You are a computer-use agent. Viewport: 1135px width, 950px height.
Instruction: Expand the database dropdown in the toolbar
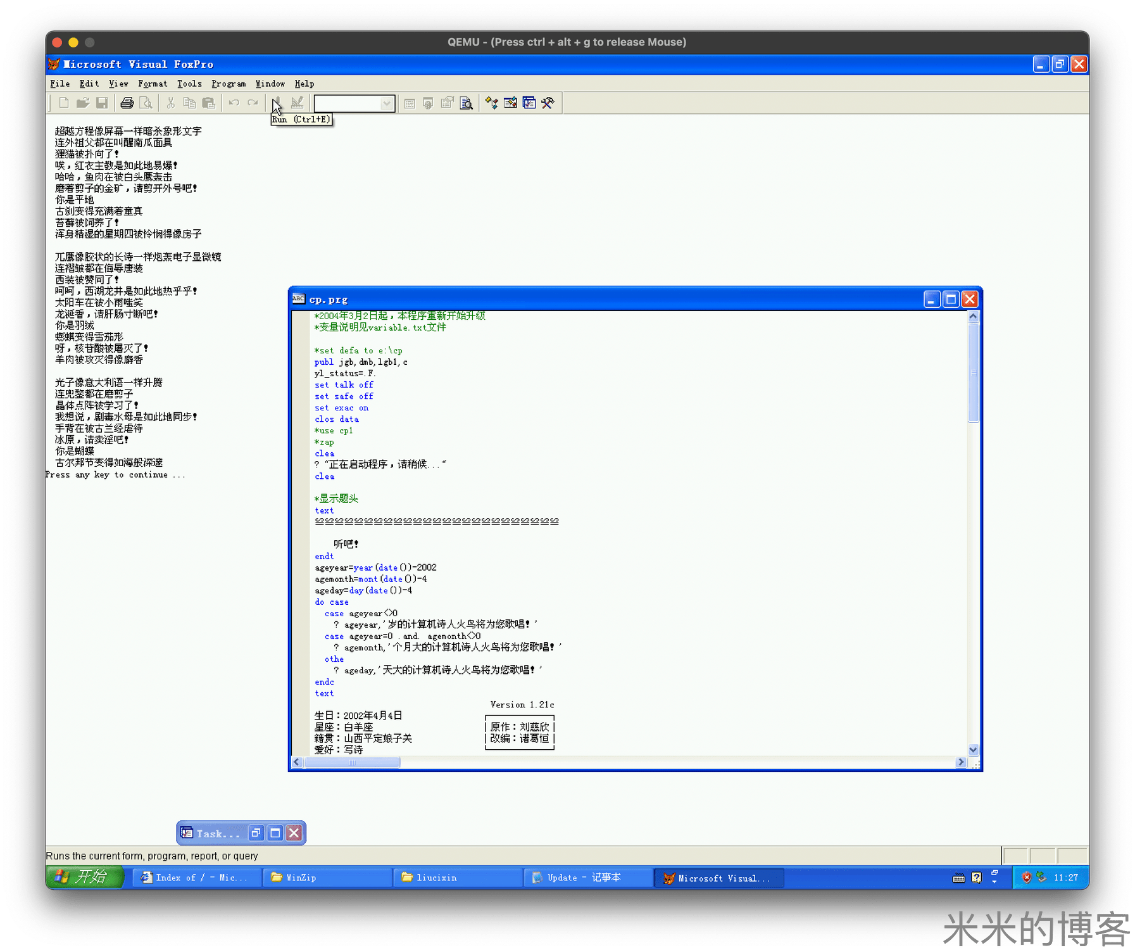tap(387, 104)
